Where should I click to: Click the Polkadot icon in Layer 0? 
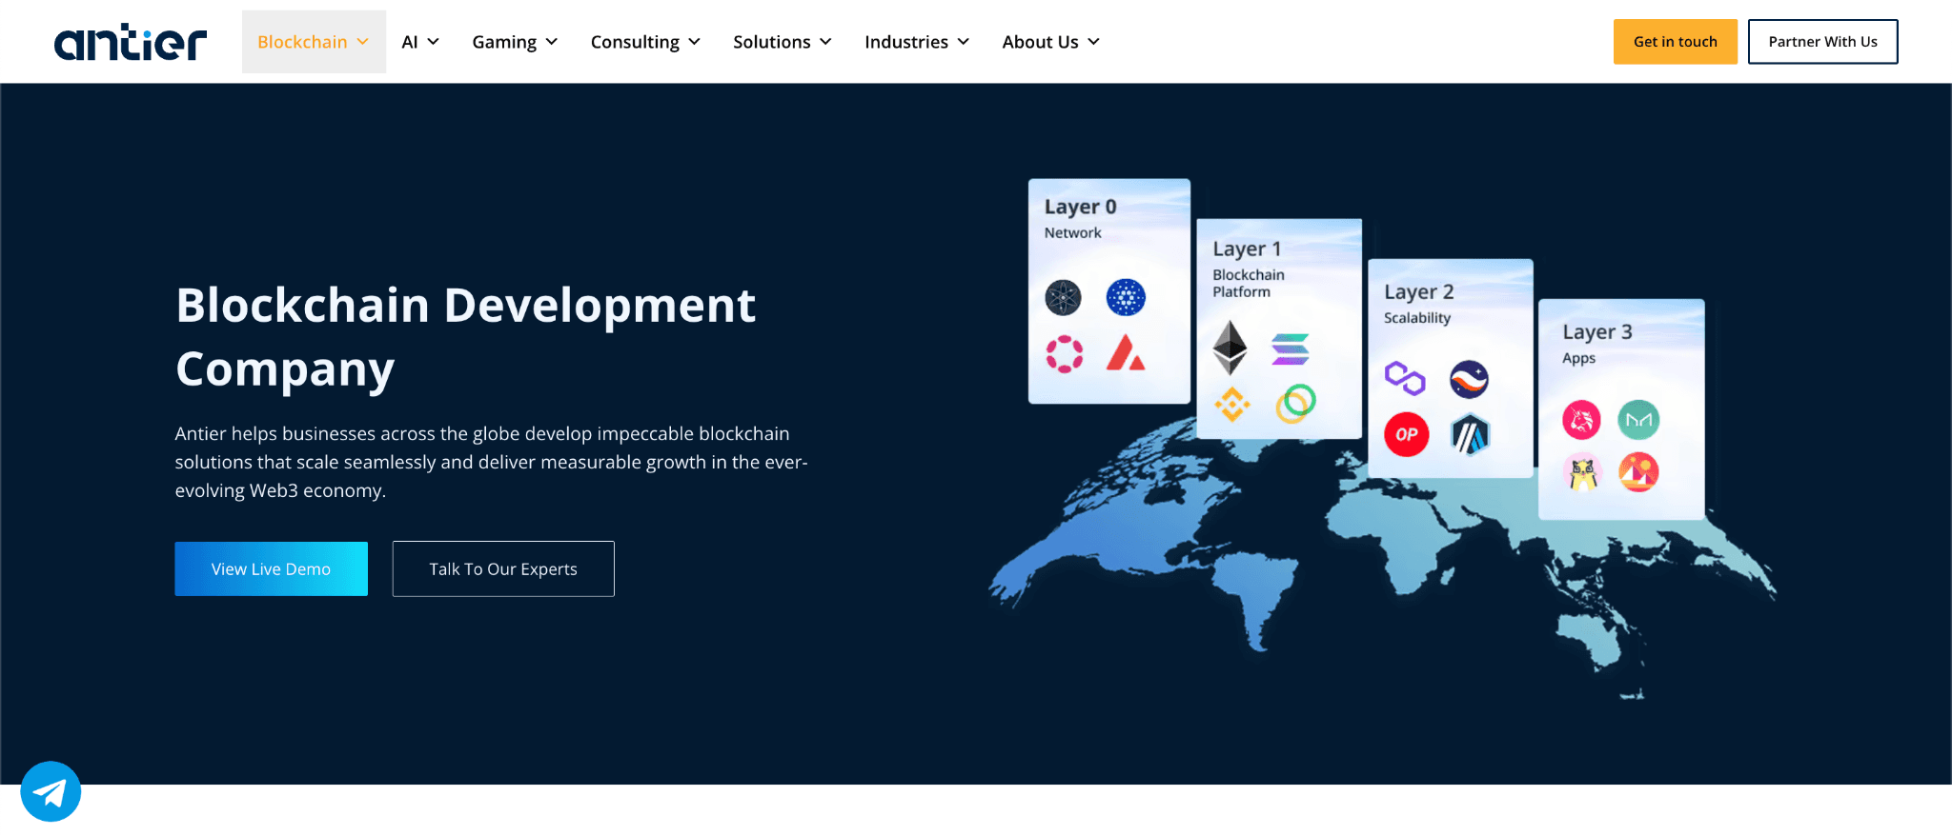point(1065,354)
